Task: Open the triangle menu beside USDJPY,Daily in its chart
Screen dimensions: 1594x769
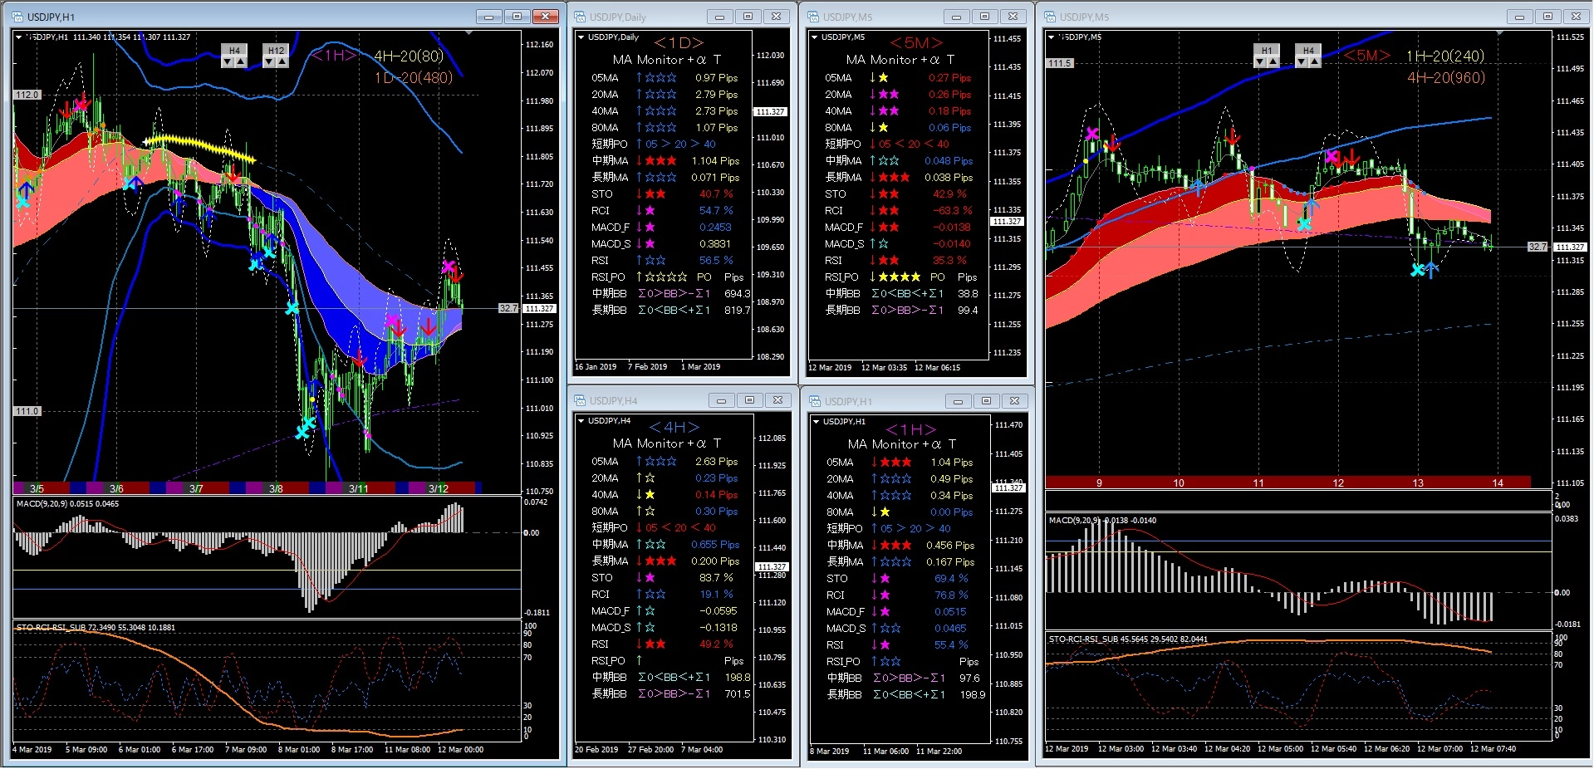Action: [581, 37]
